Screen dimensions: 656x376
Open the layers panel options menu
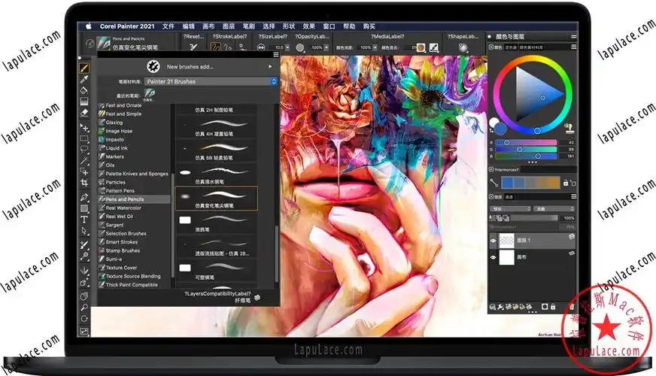(x=573, y=196)
